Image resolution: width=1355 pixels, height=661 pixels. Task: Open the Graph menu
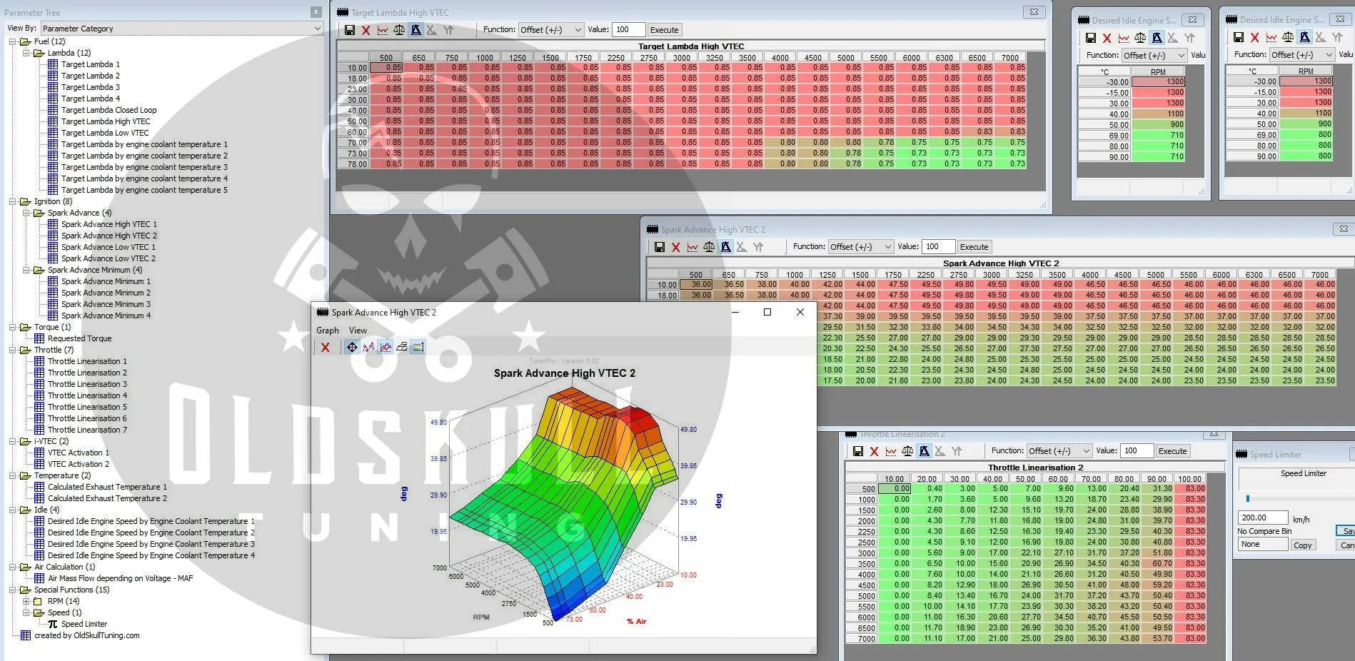(328, 330)
